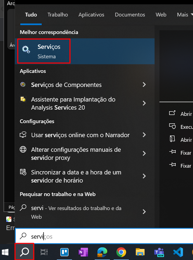Open the Serviços best match result
Image resolution: width=193 pixels, height=260 pixels.
click(x=49, y=51)
